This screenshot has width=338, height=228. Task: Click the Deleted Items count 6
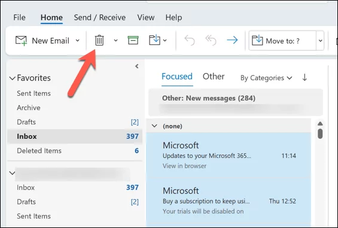click(x=136, y=151)
